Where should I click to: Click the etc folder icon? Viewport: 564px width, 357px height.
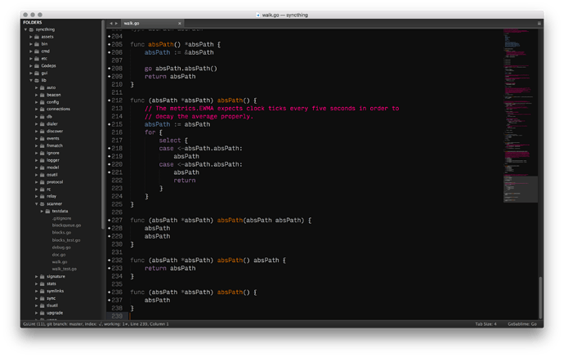coord(37,58)
